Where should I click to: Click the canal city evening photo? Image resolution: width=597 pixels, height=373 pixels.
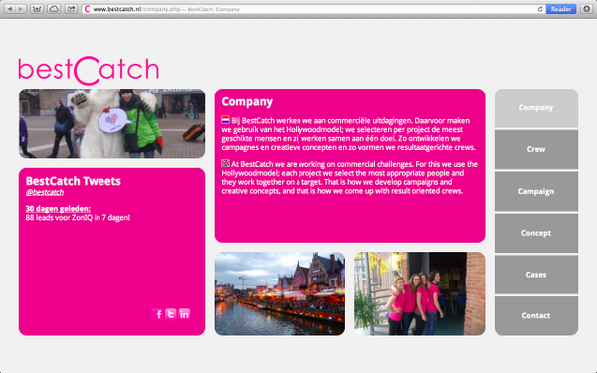coord(280,293)
